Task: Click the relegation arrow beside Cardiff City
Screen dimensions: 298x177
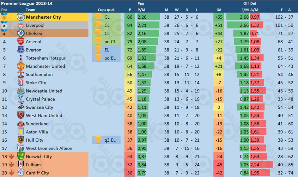Action: 11,173
